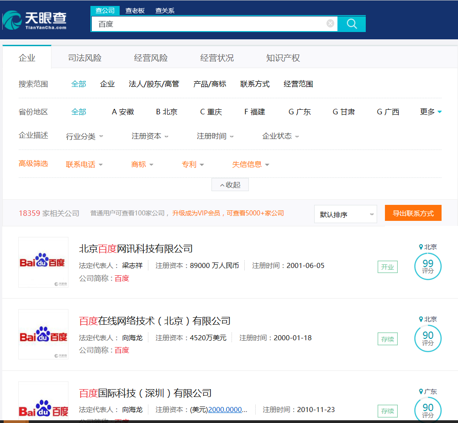Click the VIP upgrade link
The width and height of the screenshot is (458, 423).
point(228,213)
